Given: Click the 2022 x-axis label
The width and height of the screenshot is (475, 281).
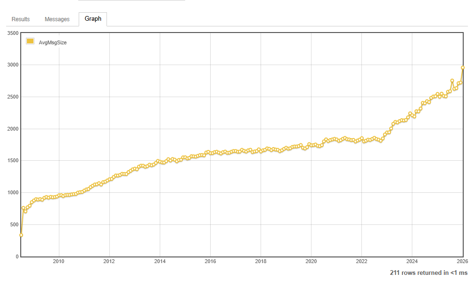Looking at the screenshot, I should [361, 261].
